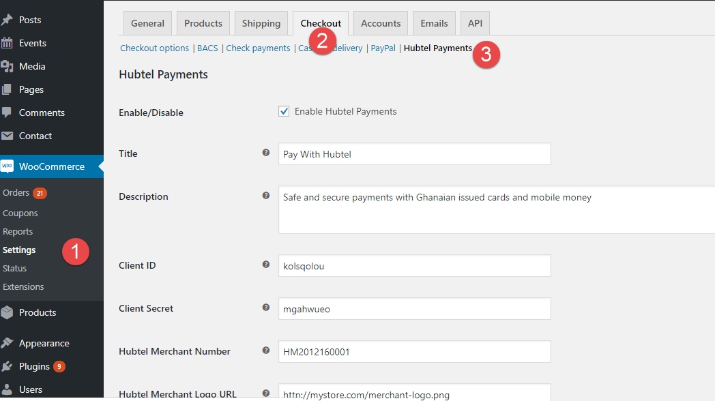Go to Check payments section
Screen dimensions: 715x401
click(x=258, y=48)
